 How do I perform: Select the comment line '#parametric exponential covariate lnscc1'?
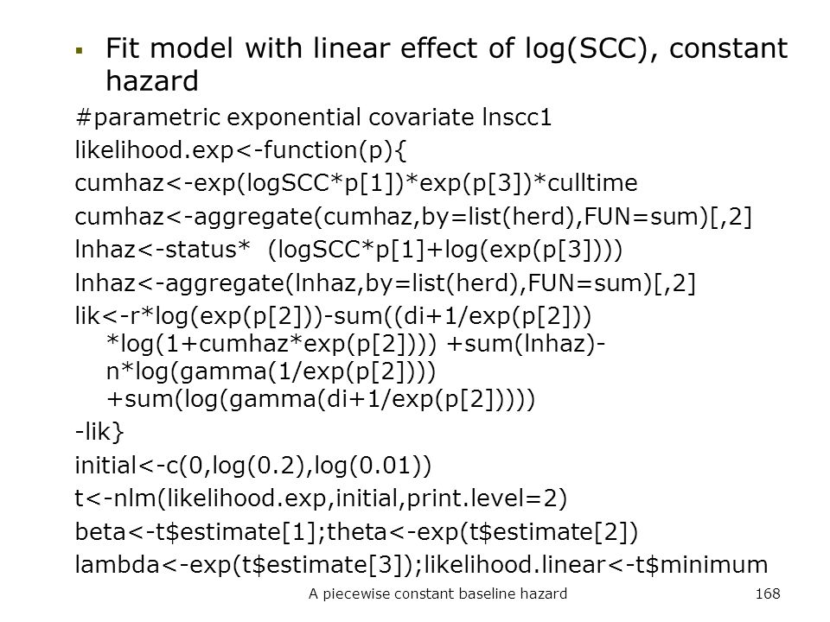313,117
